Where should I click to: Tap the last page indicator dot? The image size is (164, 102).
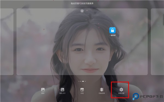click(85, 81)
